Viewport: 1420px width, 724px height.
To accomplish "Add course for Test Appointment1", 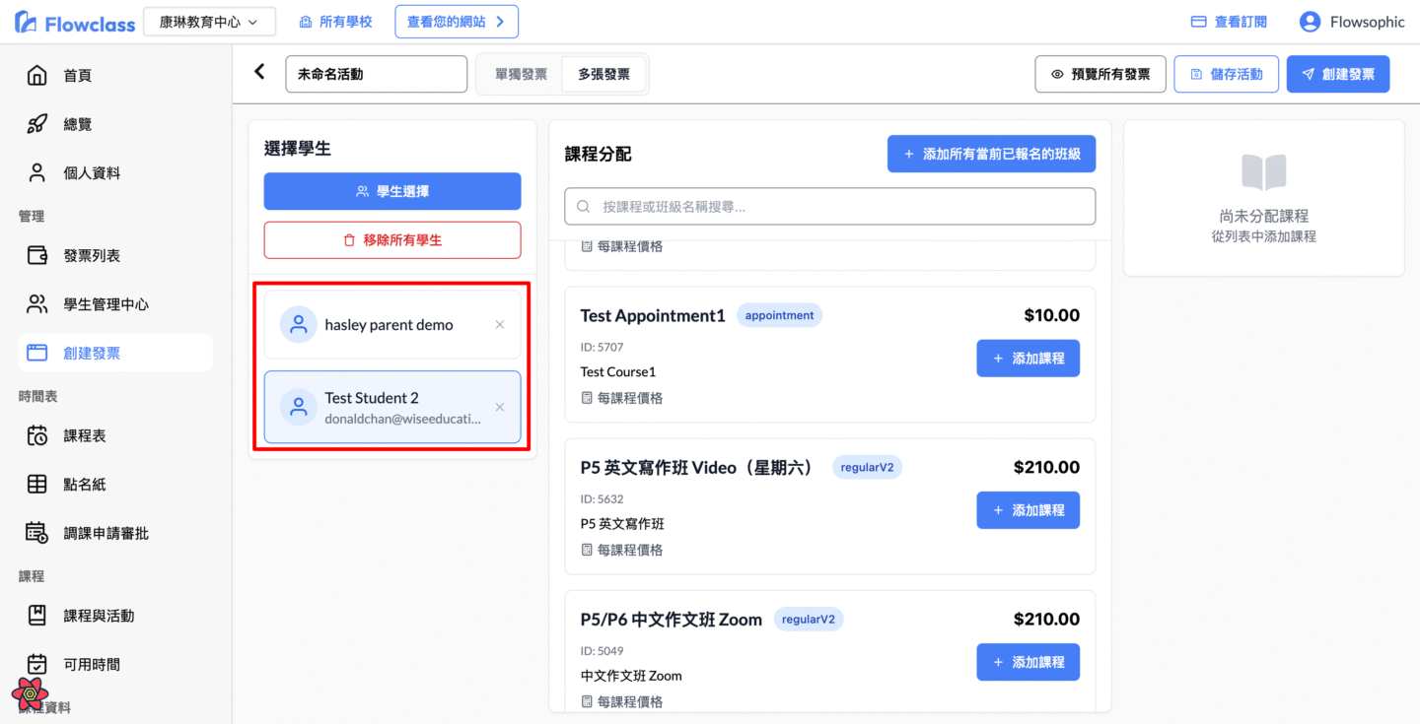I will click(1028, 359).
